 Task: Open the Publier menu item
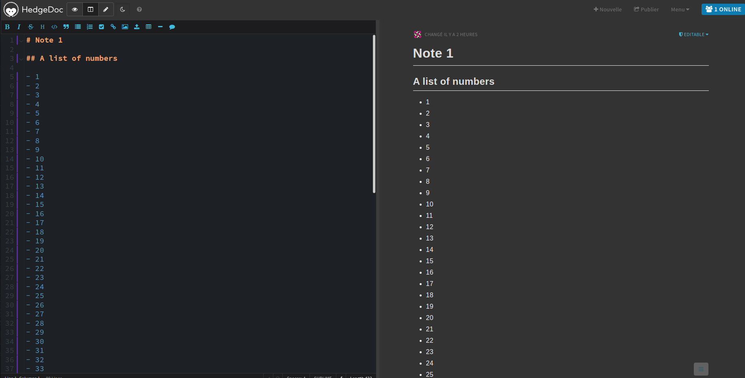(x=646, y=9)
